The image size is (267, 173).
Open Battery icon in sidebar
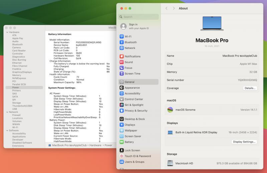tap(121, 142)
